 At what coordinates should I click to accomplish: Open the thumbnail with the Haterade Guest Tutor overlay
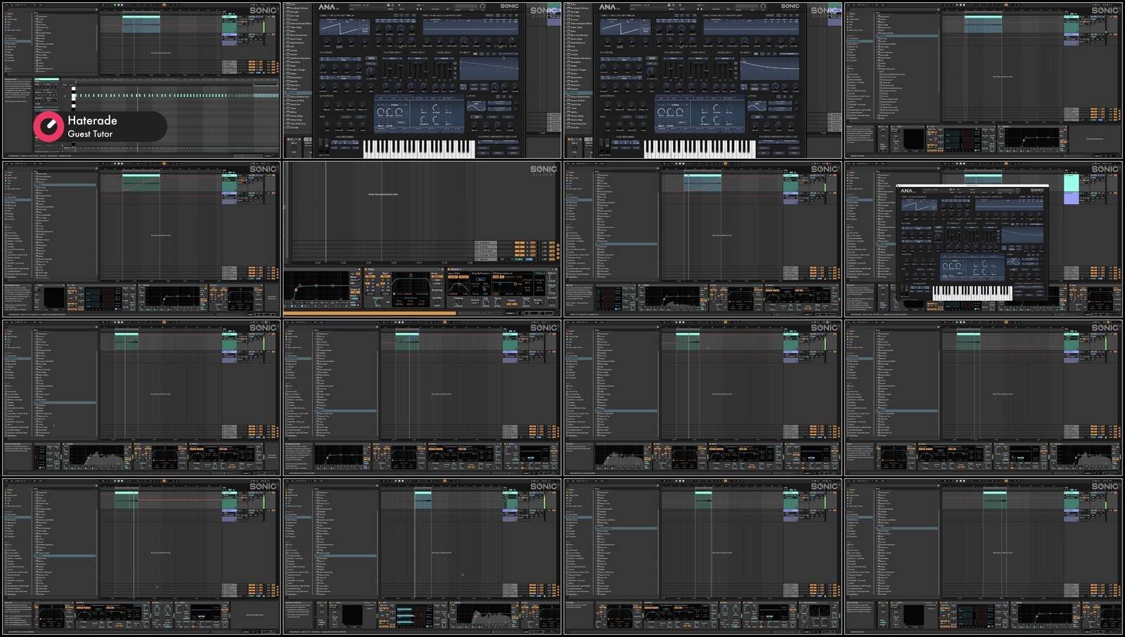pos(141,80)
